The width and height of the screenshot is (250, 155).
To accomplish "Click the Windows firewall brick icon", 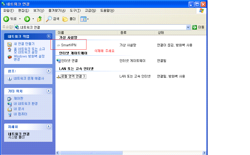I will pos(10,57).
